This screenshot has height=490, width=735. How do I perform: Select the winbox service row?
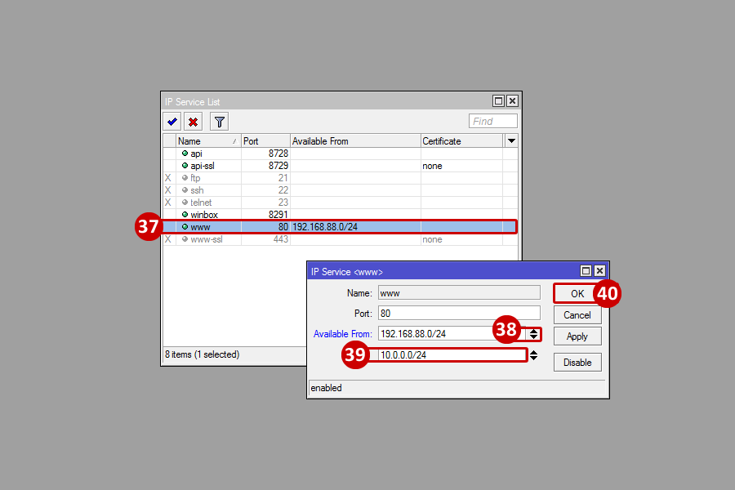341,214
